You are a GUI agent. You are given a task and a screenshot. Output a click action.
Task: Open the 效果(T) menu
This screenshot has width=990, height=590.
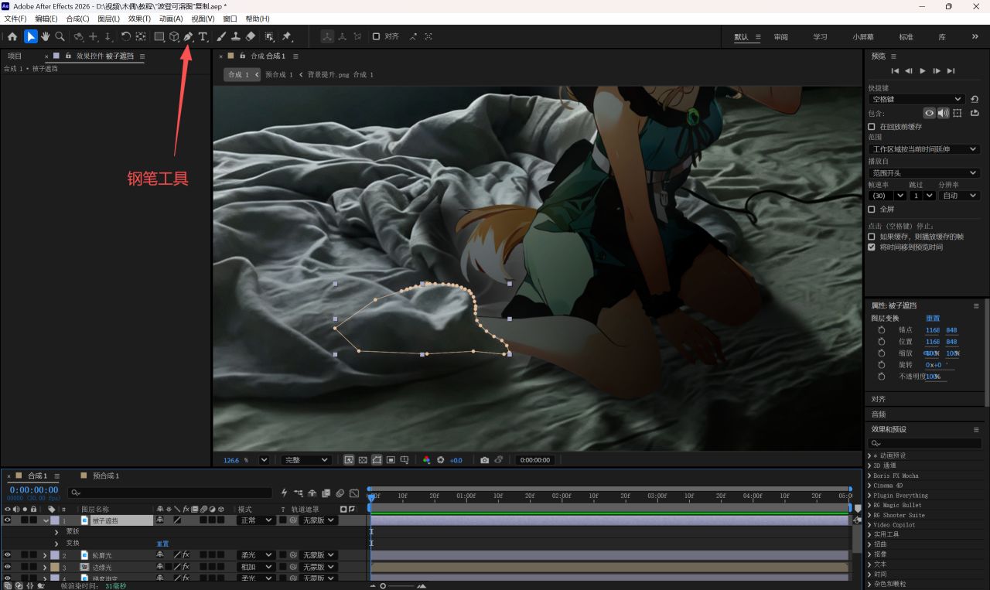click(x=140, y=19)
